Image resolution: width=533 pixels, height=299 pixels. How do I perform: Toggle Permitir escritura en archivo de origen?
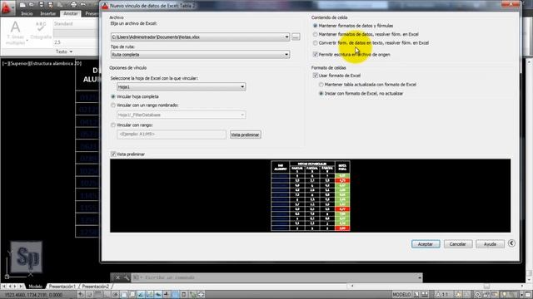point(351,55)
